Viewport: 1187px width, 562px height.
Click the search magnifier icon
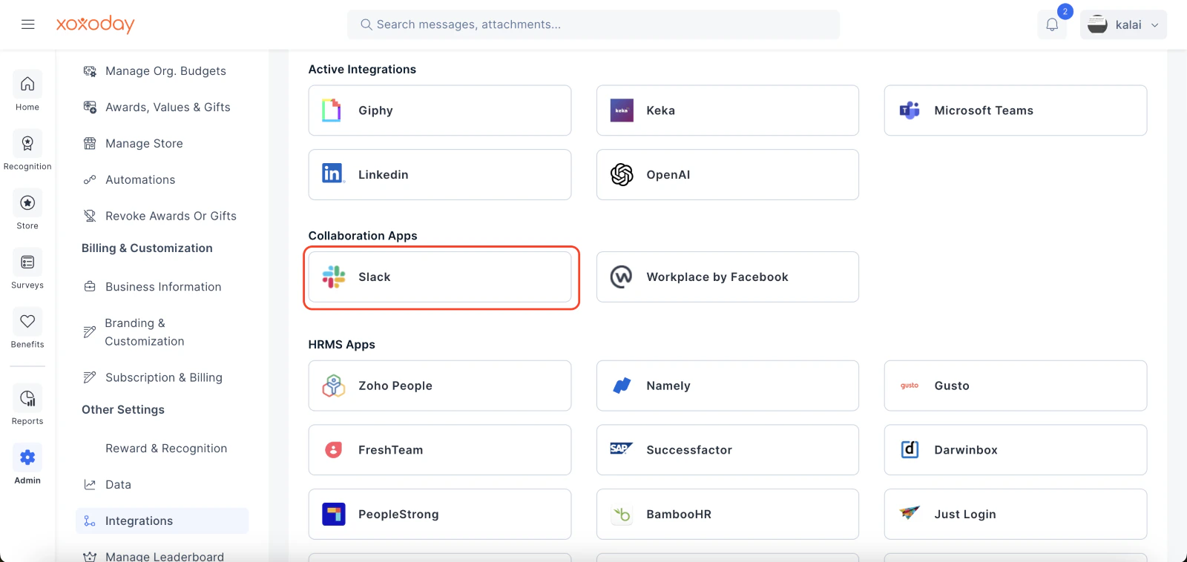click(x=366, y=24)
